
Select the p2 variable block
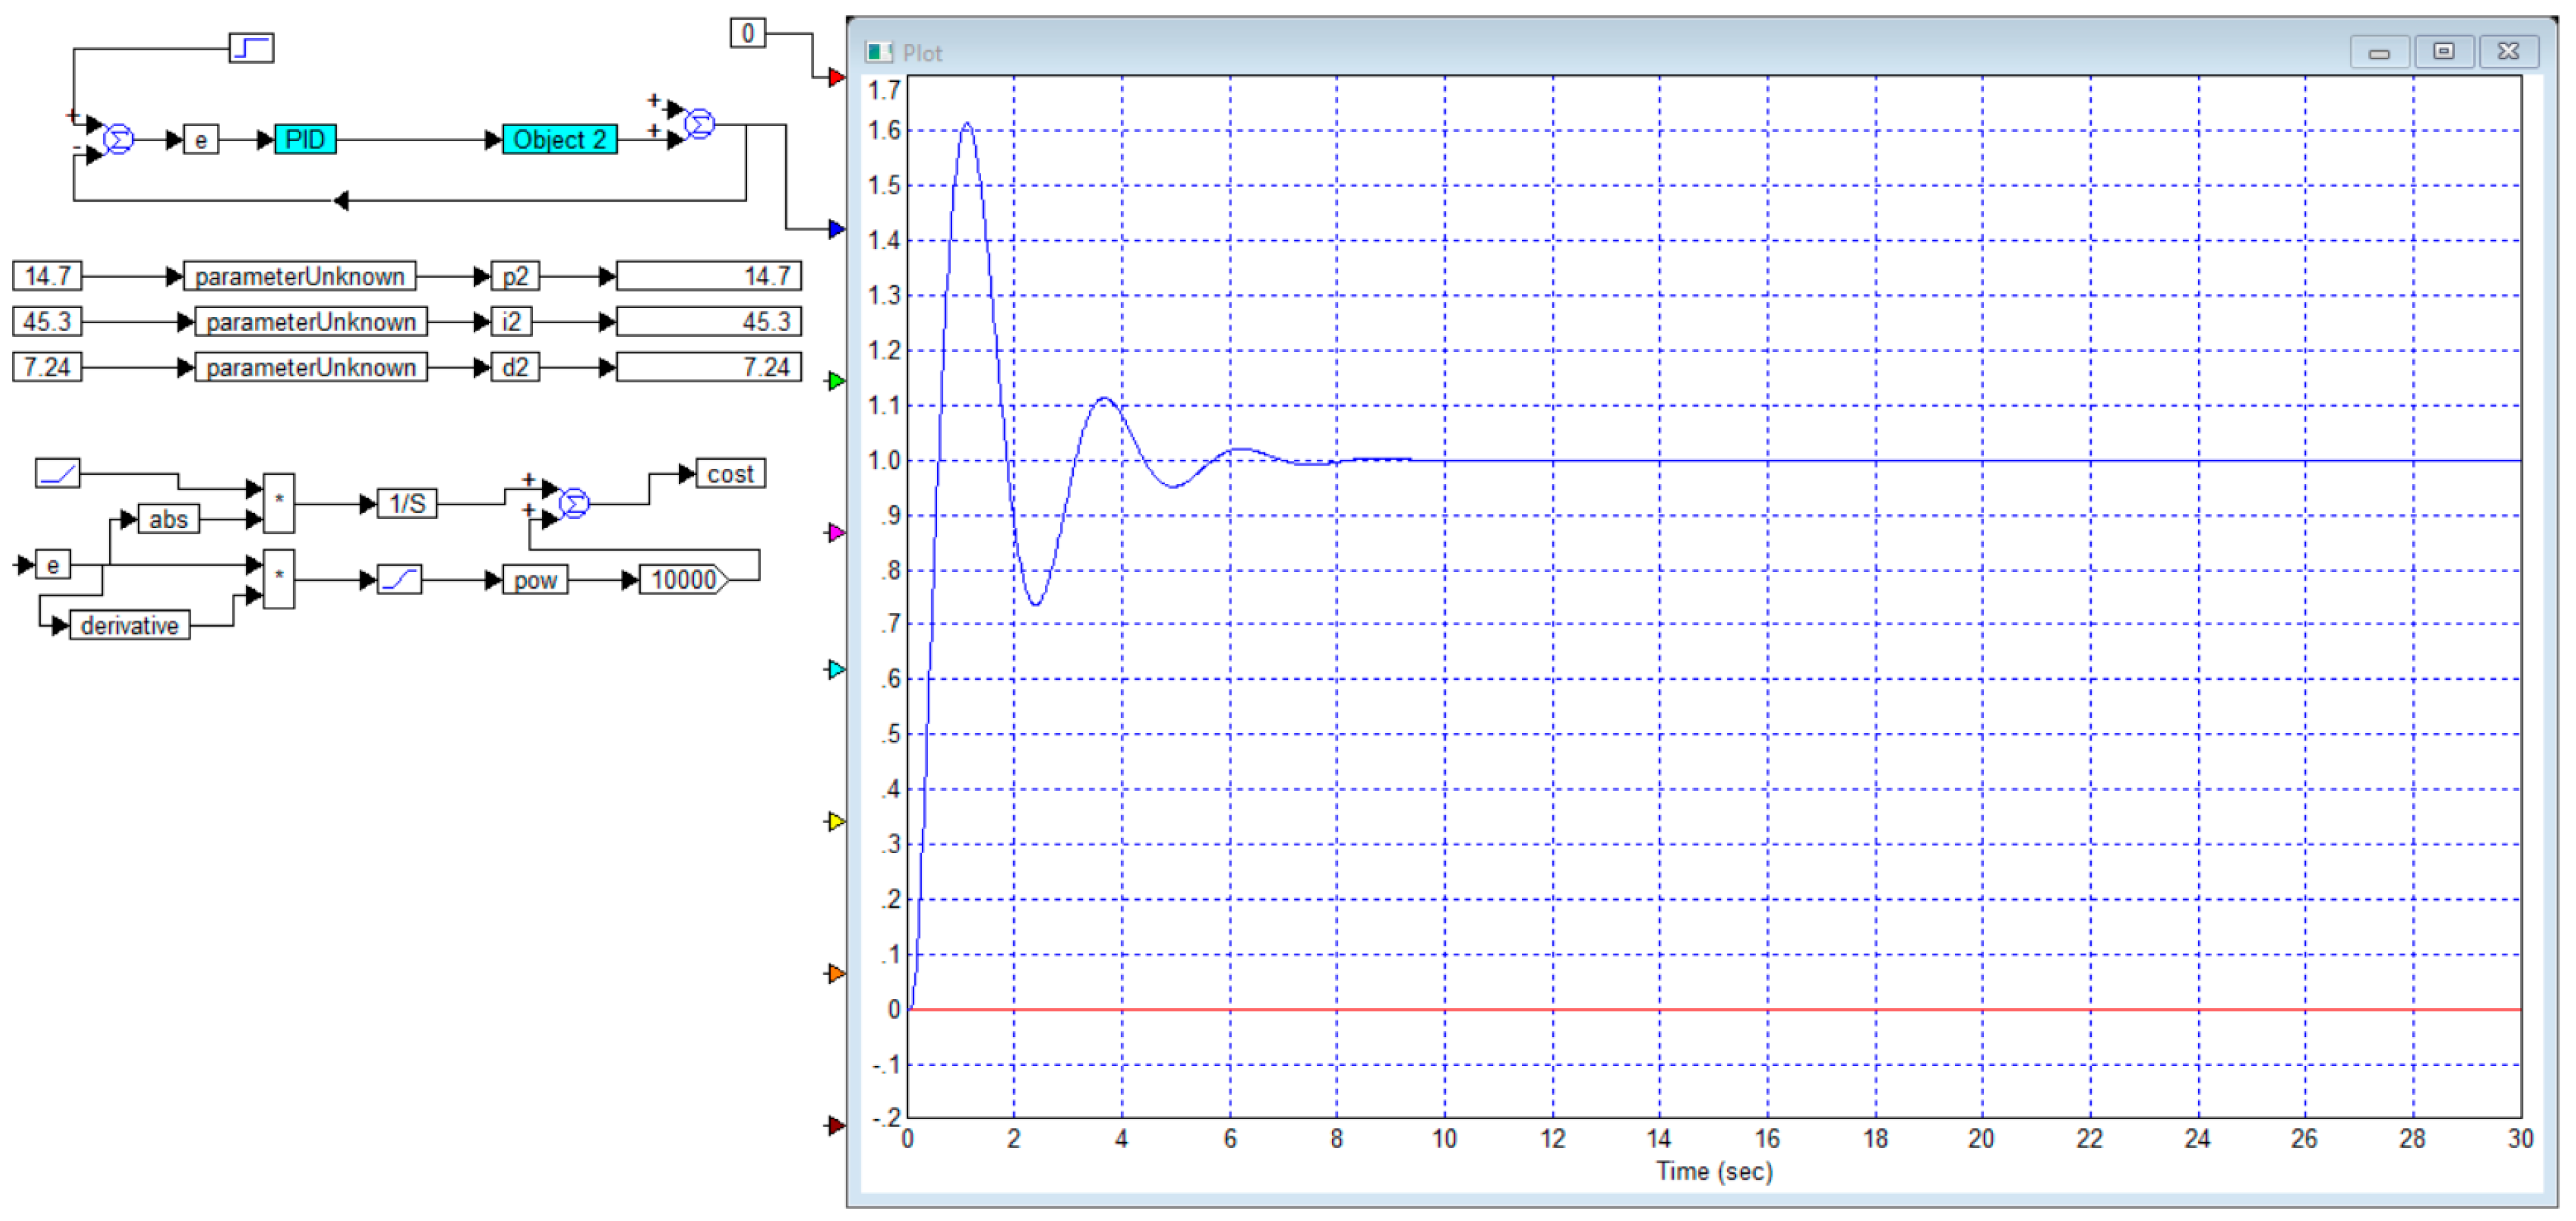point(515,276)
